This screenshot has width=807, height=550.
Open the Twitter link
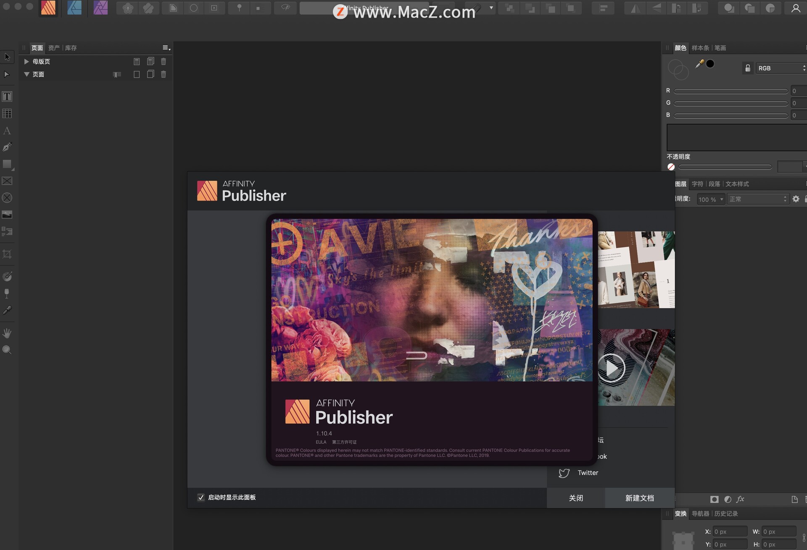tap(588, 473)
